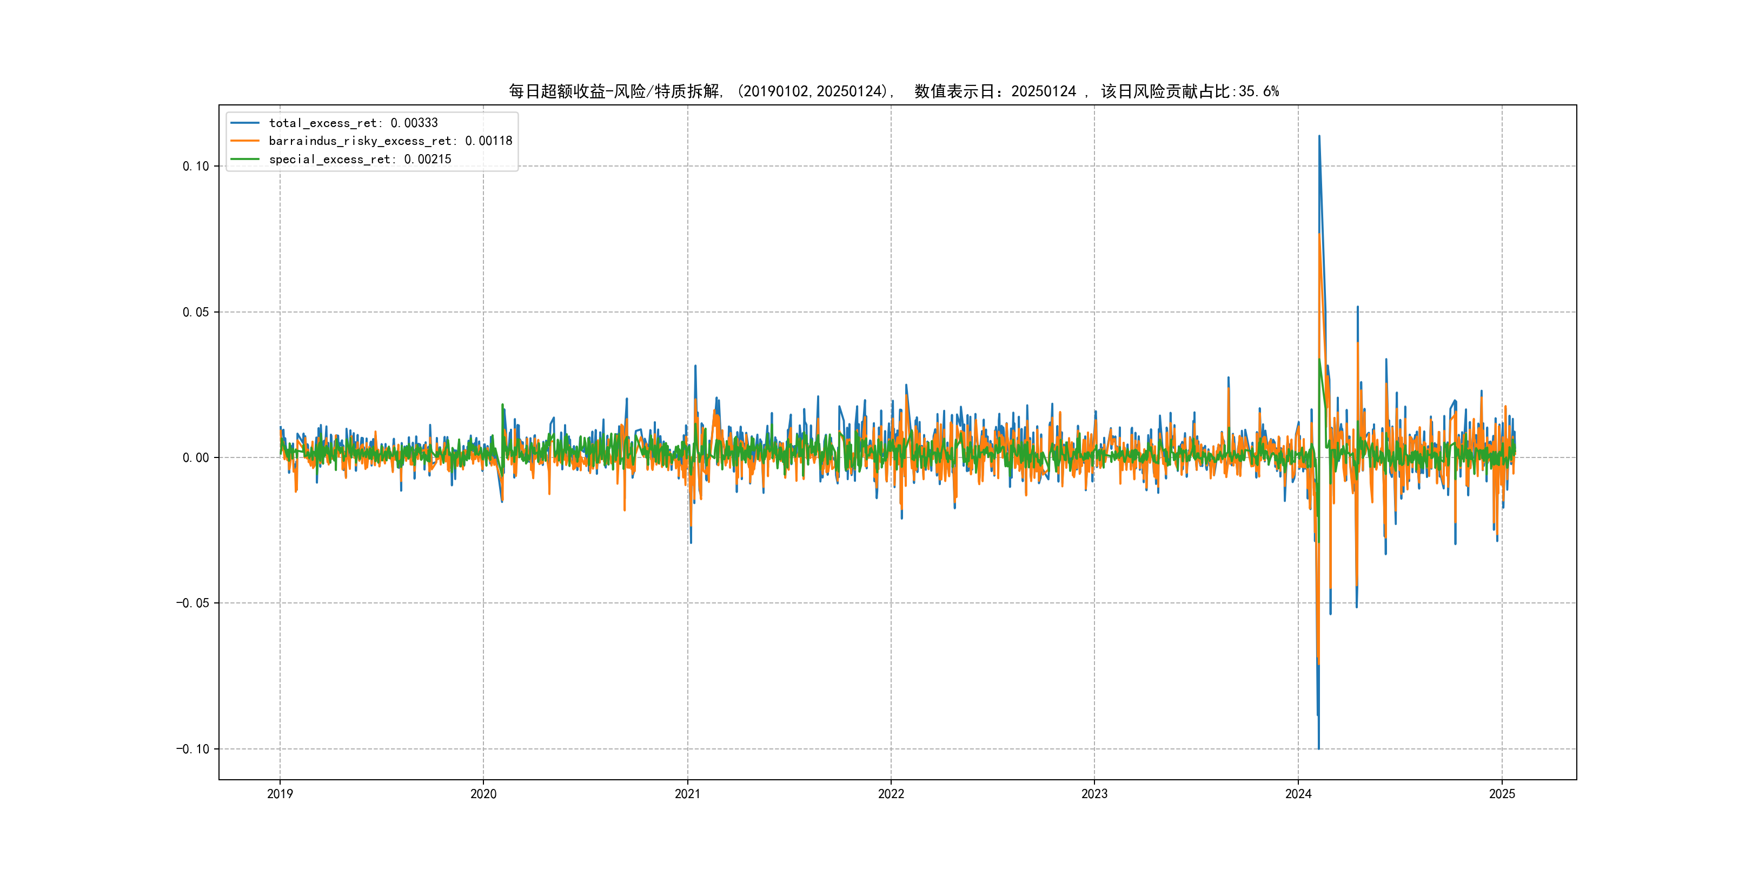Click the -0.10 y-axis tick label
1752x876 pixels.
click(x=193, y=749)
